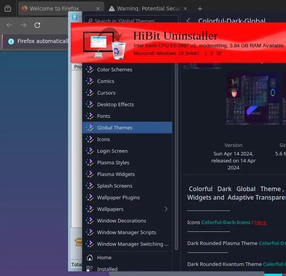Click the Global Themes category icon
The image size is (286, 276).
coord(90,128)
